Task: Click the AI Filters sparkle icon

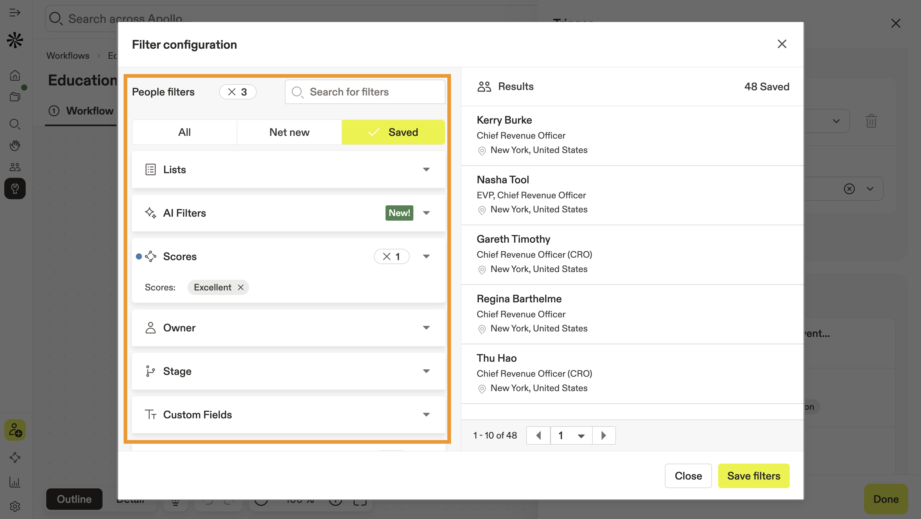Action: tap(151, 213)
